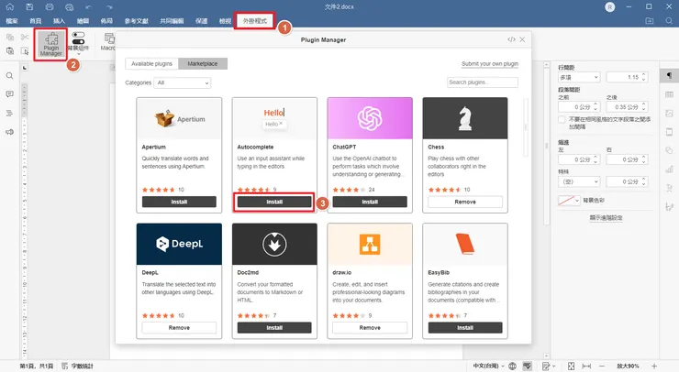
Task: Open the feedback megaphone icon in sidebar
Action: (x=9, y=132)
